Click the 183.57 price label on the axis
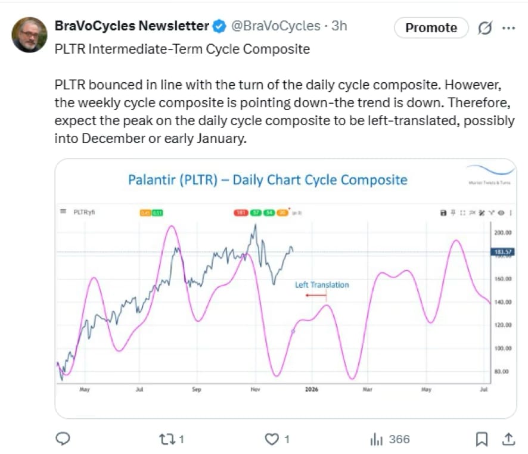The height and width of the screenshot is (454, 528). 501,252
